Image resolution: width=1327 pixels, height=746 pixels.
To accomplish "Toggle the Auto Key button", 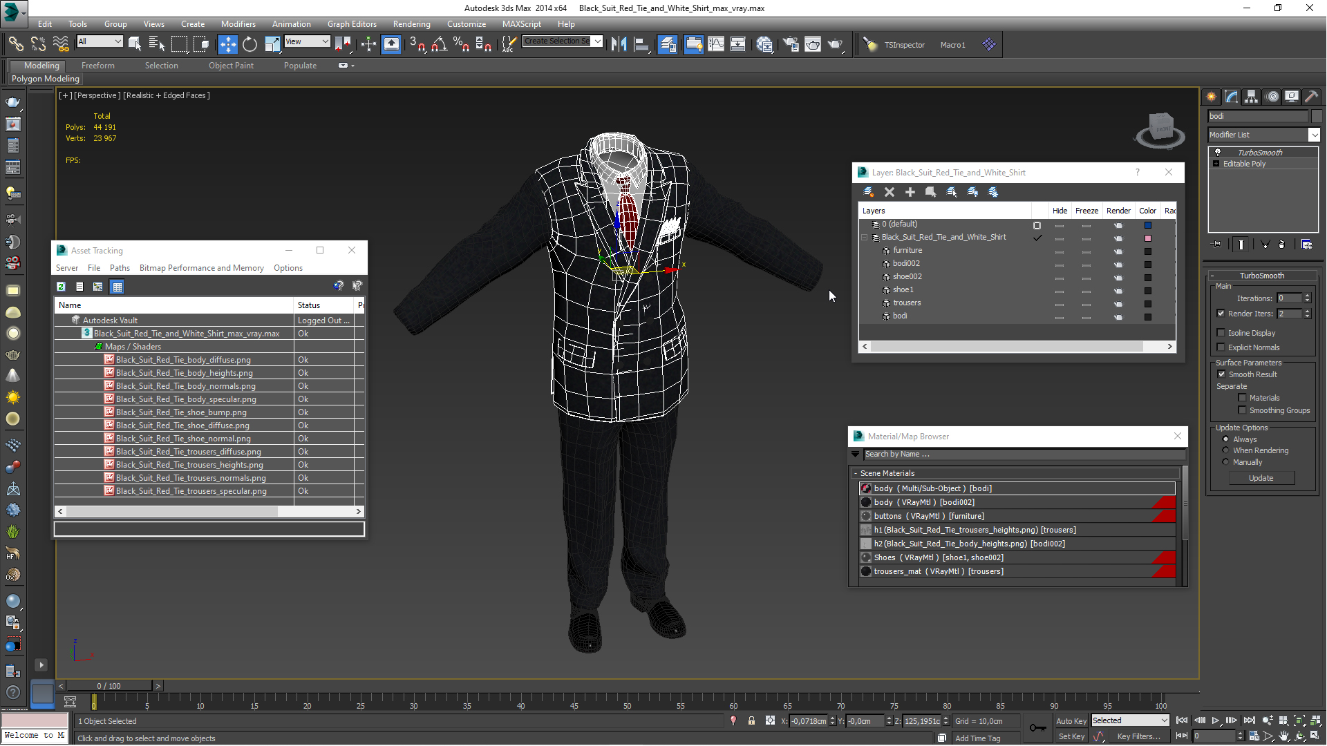I will [1071, 720].
